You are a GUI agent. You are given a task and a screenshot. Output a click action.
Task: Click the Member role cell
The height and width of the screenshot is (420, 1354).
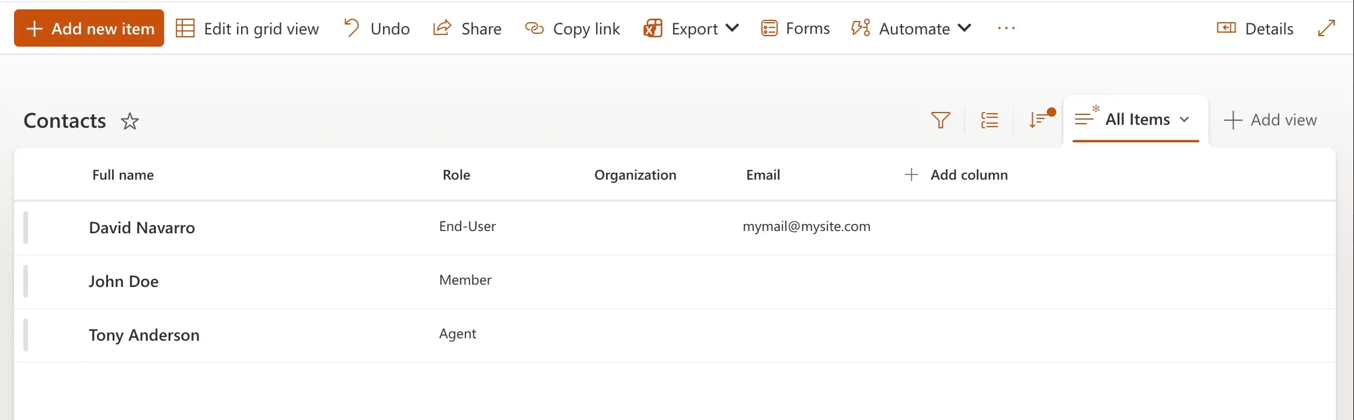coord(466,280)
